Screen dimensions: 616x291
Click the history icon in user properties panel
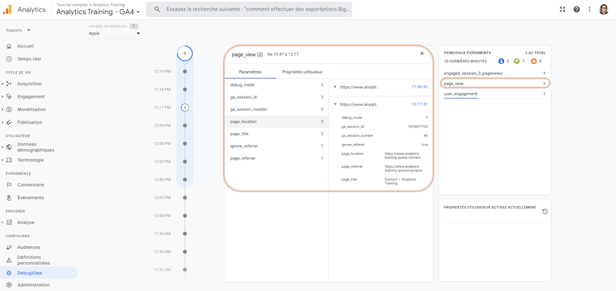coord(545,212)
